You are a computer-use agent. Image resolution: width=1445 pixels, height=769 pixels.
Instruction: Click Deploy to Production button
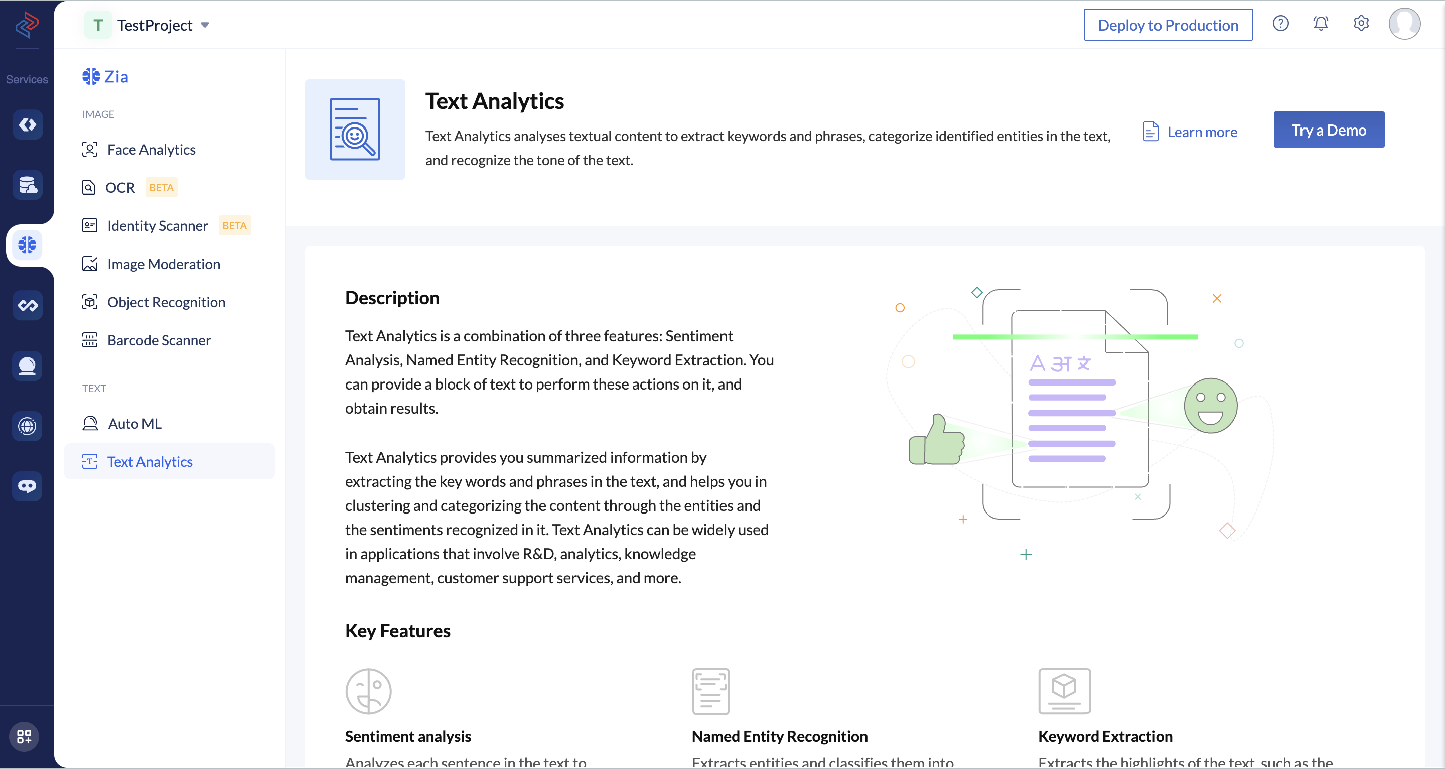tap(1170, 24)
